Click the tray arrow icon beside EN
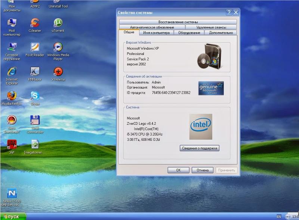The height and width of the screenshot is (220, 299). tap(287, 216)
